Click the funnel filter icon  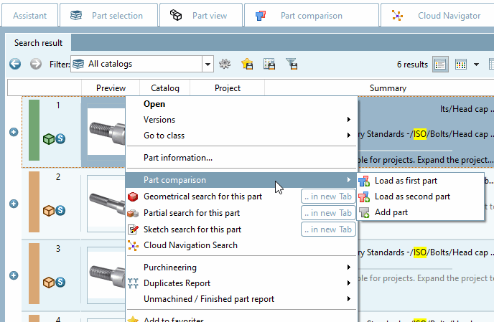[292, 65]
